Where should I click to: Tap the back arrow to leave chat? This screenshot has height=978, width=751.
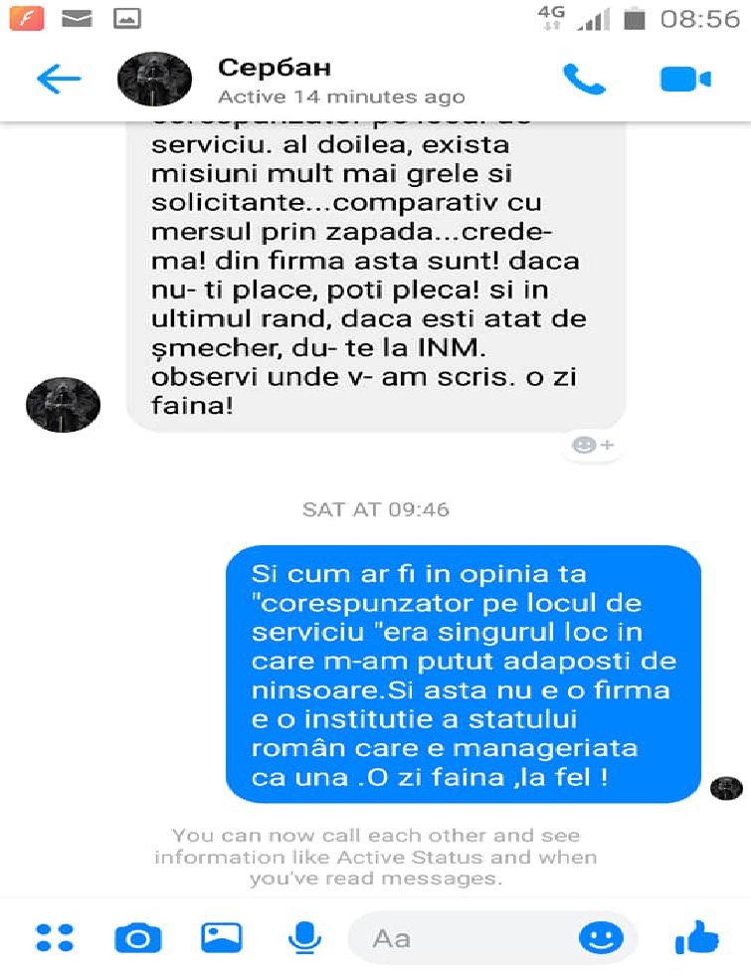59,79
